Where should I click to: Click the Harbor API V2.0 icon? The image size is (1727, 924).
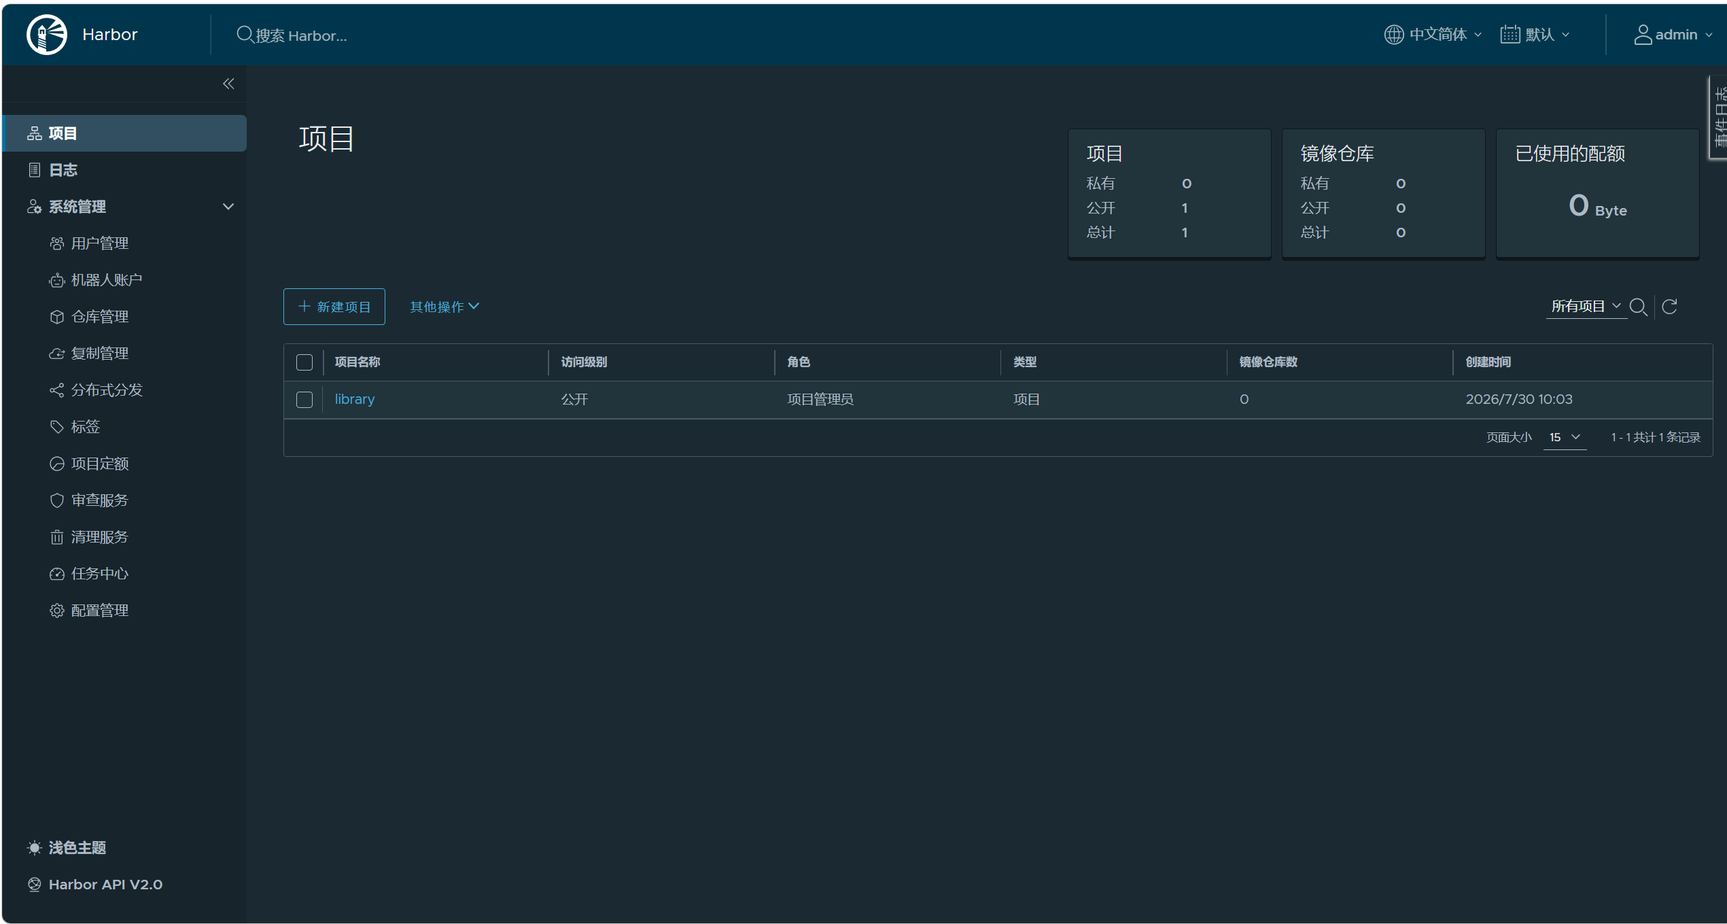point(35,885)
